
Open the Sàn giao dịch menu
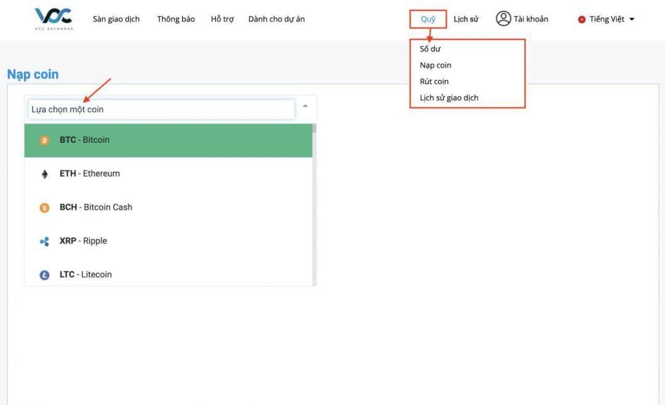click(116, 19)
